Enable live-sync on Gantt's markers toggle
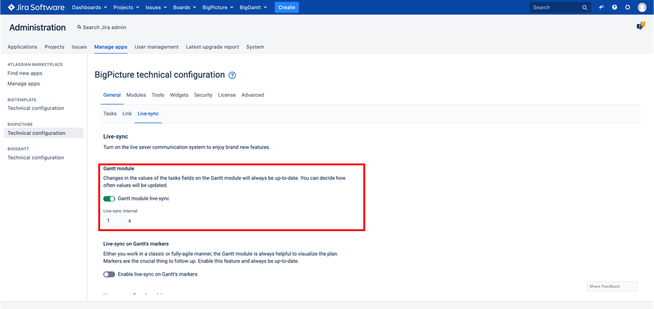Screen dimensions: 654x309 pos(109,274)
